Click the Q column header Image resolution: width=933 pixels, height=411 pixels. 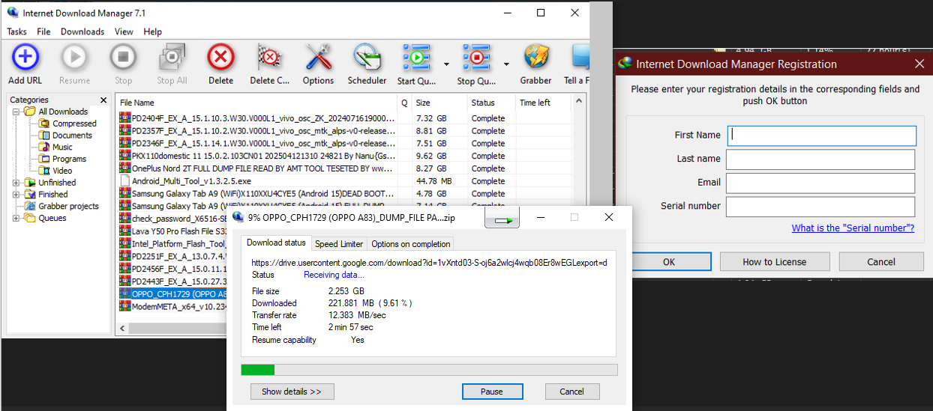point(405,103)
